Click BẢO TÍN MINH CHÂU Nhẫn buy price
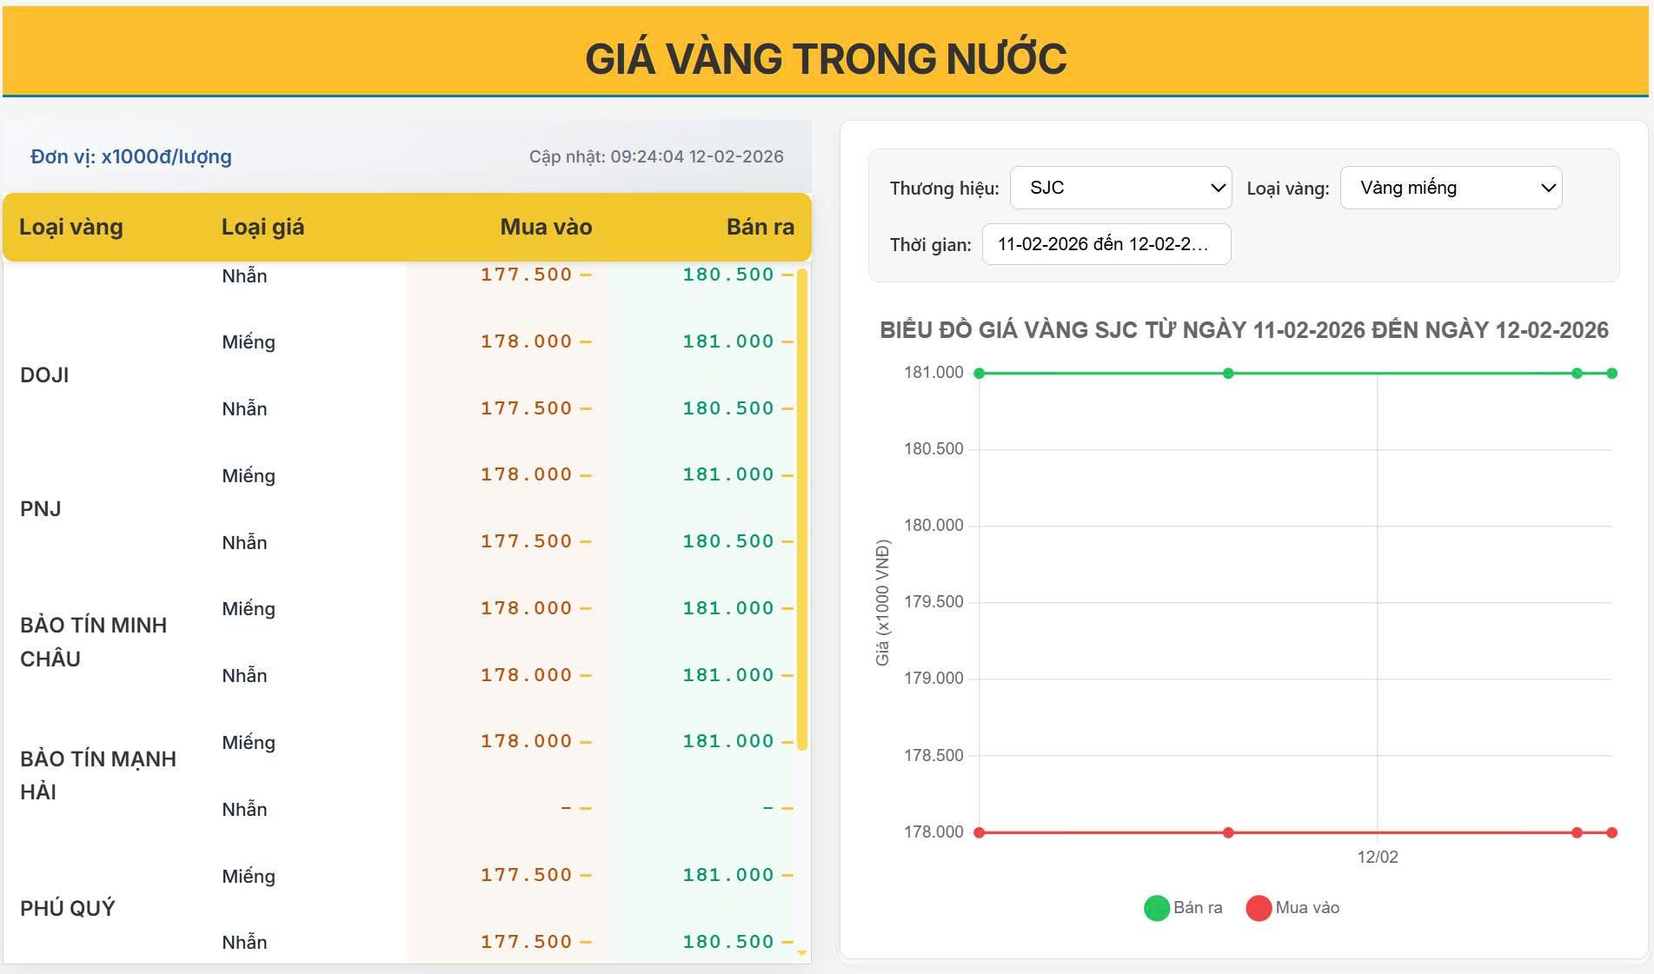 [526, 675]
